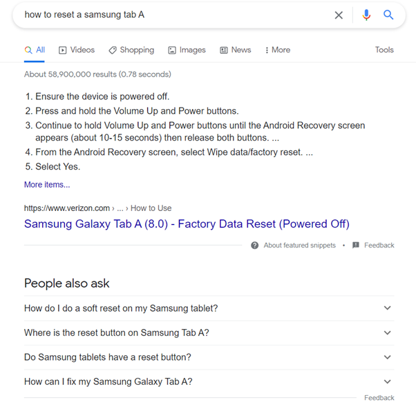Image resolution: width=416 pixels, height=411 pixels.
Task: Open the Videos search tab
Action: (x=77, y=50)
